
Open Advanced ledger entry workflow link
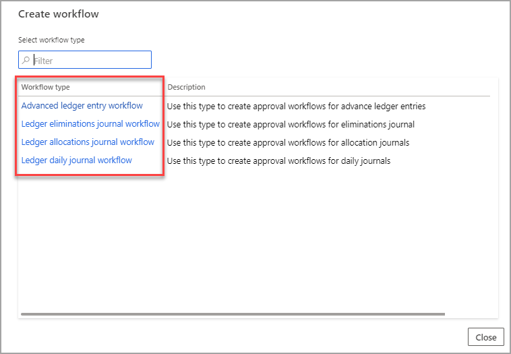[x=82, y=106]
